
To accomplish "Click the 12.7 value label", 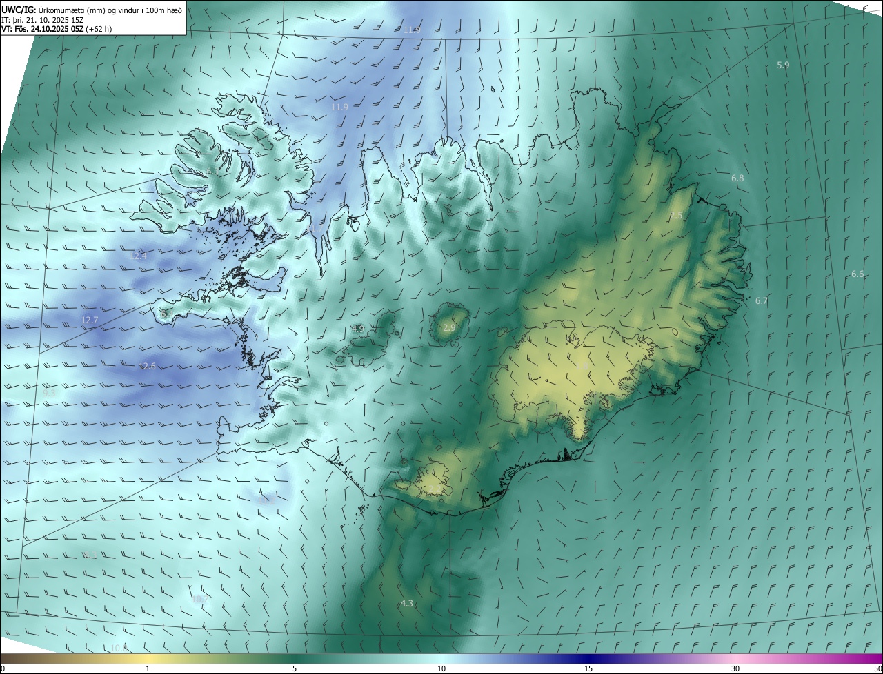I will click(x=90, y=320).
